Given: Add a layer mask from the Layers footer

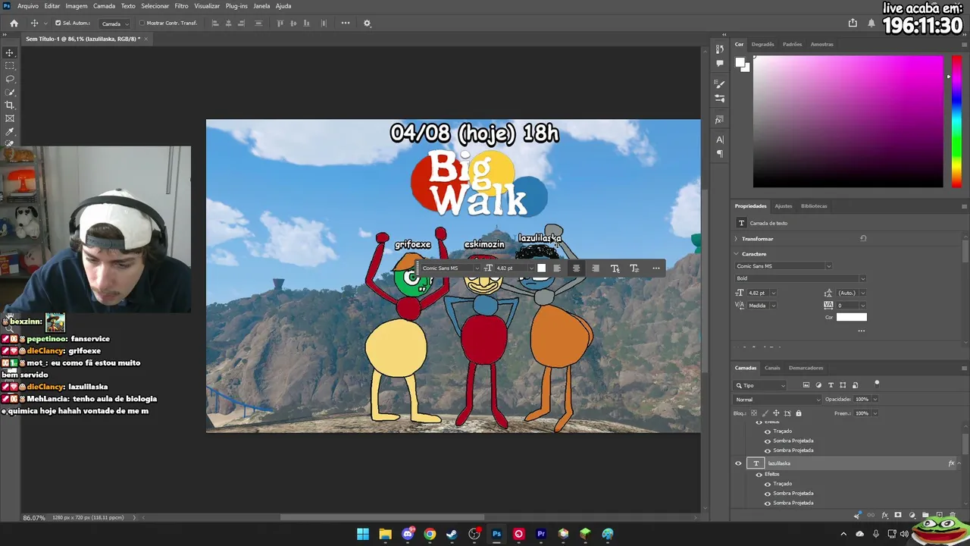Looking at the screenshot, I should point(898,516).
